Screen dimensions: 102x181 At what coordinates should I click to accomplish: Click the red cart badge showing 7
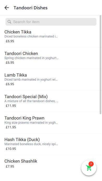pyautogui.click(x=91, y=164)
